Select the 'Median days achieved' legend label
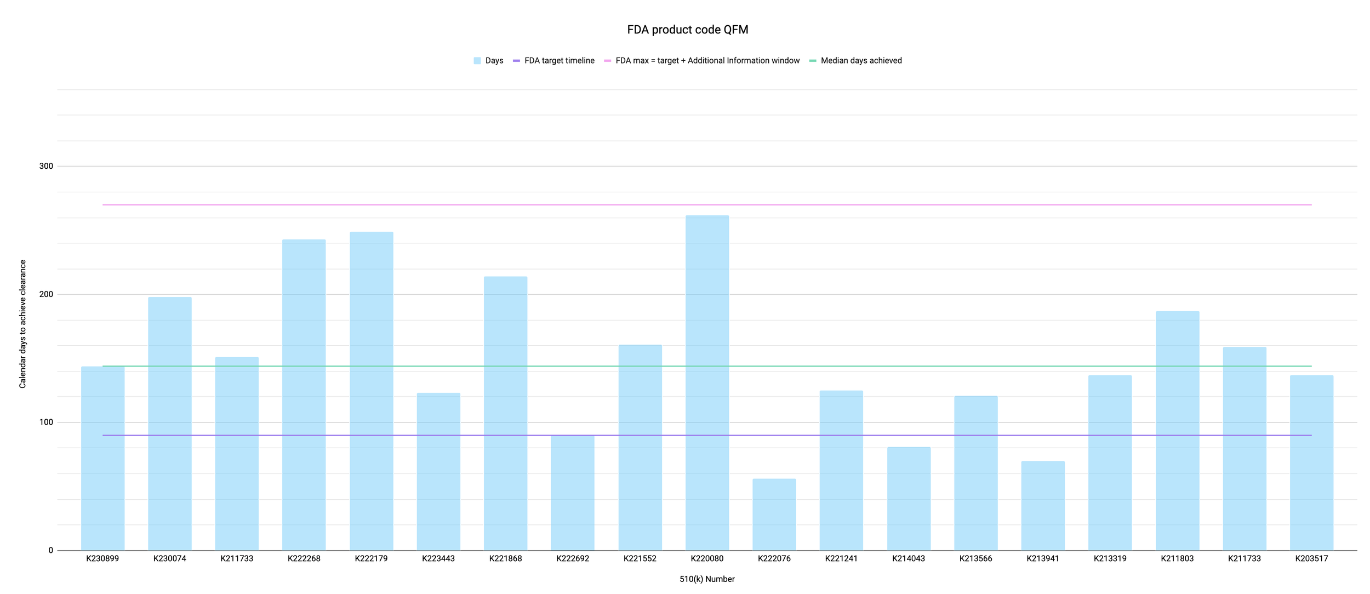 [861, 61]
